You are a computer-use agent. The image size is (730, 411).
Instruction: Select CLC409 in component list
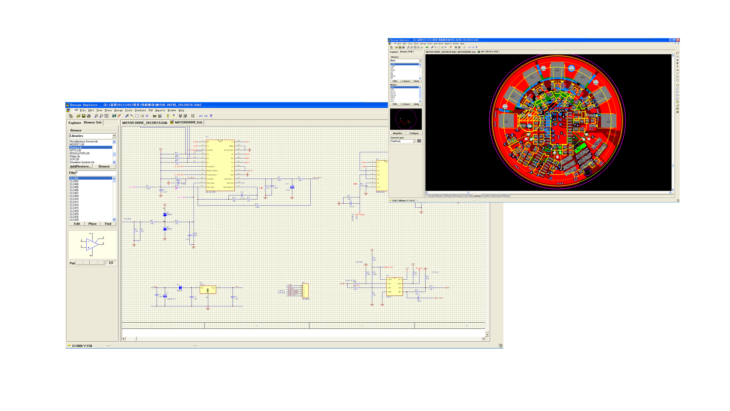tap(90, 196)
